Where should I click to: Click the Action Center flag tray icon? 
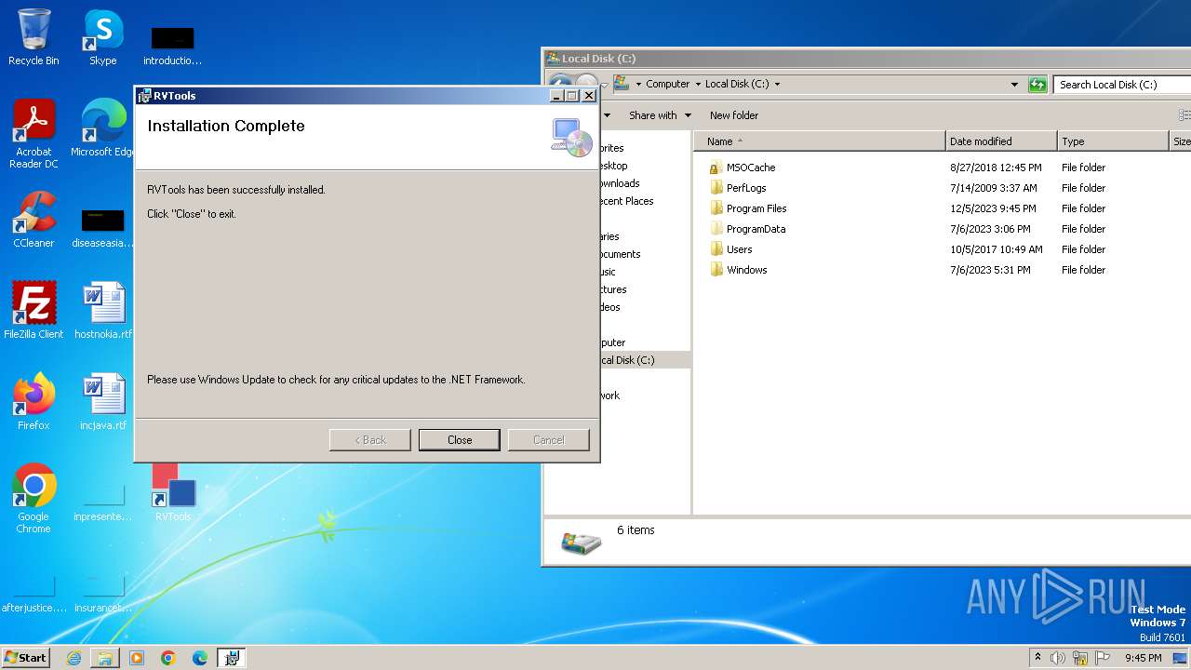1103,658
